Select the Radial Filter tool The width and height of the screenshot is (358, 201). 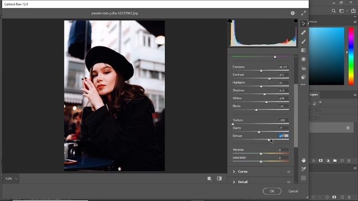tap(303, 59)
